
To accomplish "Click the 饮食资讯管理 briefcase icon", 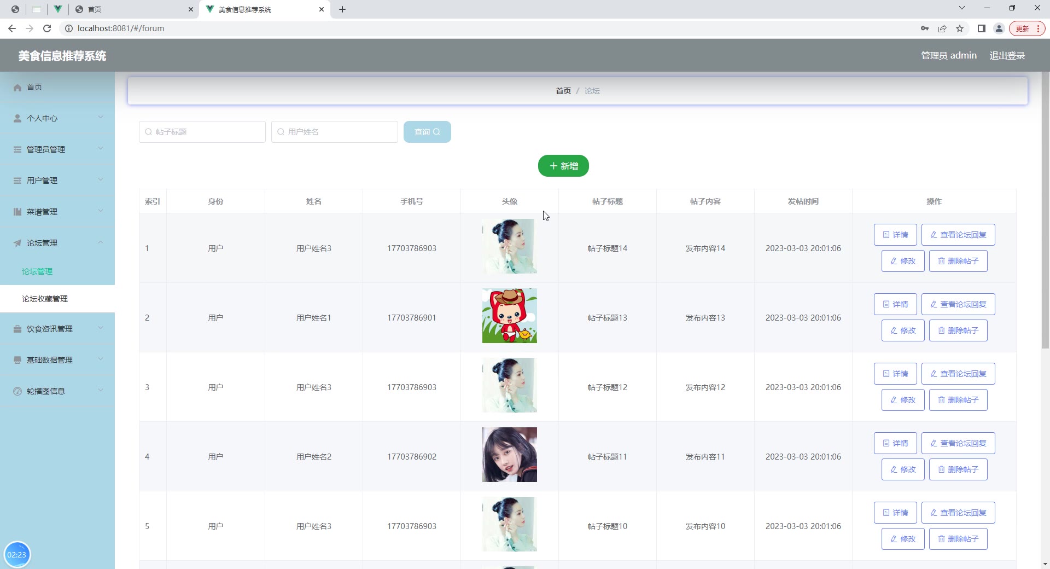I will coord(17,329).
